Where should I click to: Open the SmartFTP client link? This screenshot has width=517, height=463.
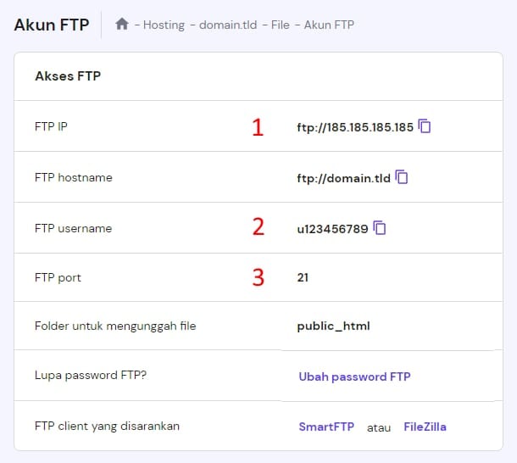(326, 427)
